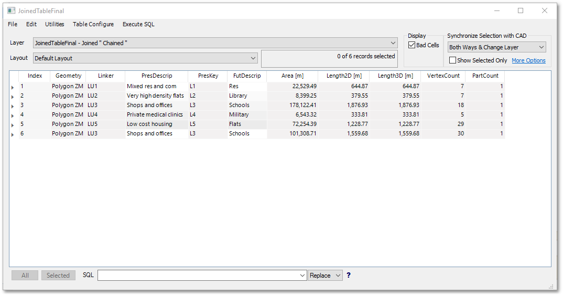
Task: Click the Res FutDescrip cell
Action: [x=247, y=86]
